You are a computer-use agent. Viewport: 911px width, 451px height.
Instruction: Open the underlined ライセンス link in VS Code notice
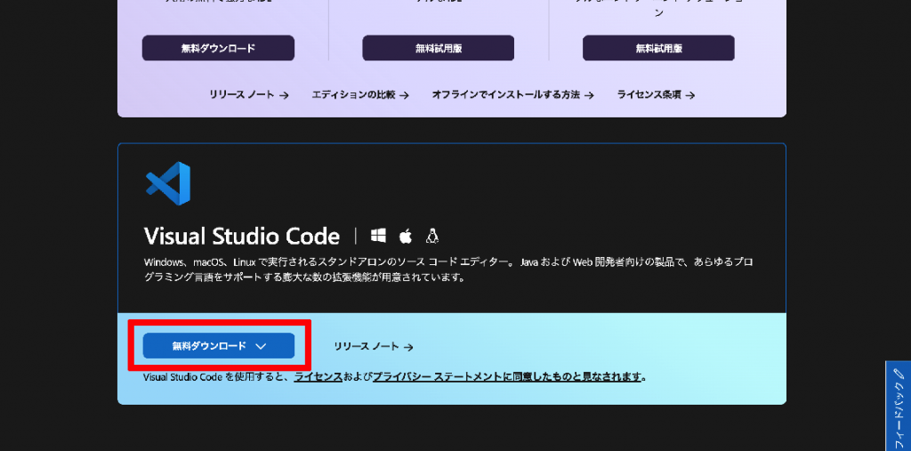[x=318, y=376]
